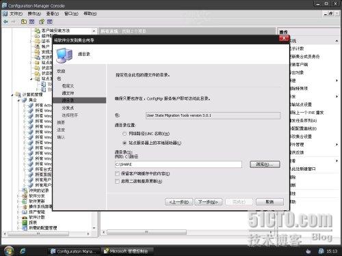The height and width of the screenshot is (256, 342).
Task: Select the 站点服务器上的本地驱动器 radio button
Action: tap(124, 143)
